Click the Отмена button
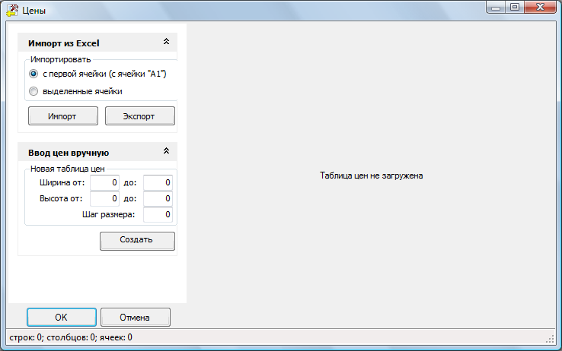 pos(135,317)
